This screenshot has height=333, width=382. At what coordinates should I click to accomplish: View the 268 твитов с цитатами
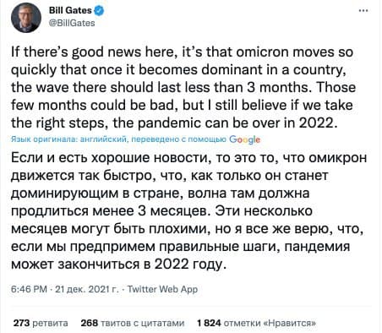[x=133, y=323]
